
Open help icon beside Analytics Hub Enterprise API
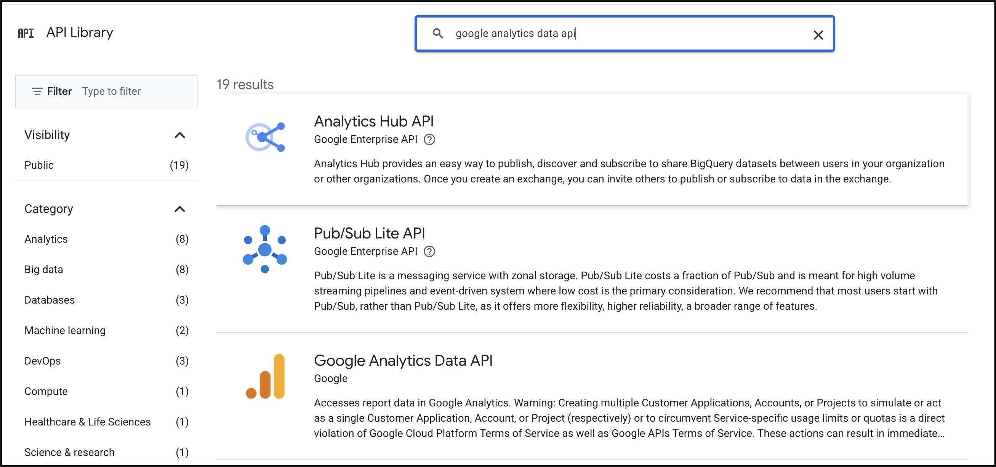(429, 139)
